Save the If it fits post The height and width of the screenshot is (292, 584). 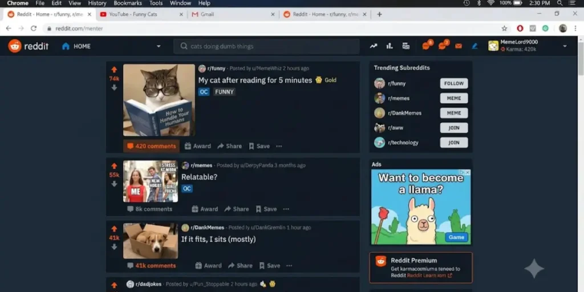click(270, 266)
